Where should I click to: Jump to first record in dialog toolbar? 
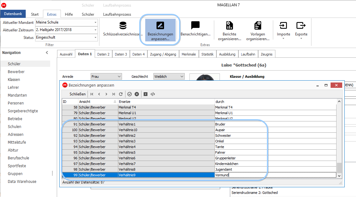(92, 94)
